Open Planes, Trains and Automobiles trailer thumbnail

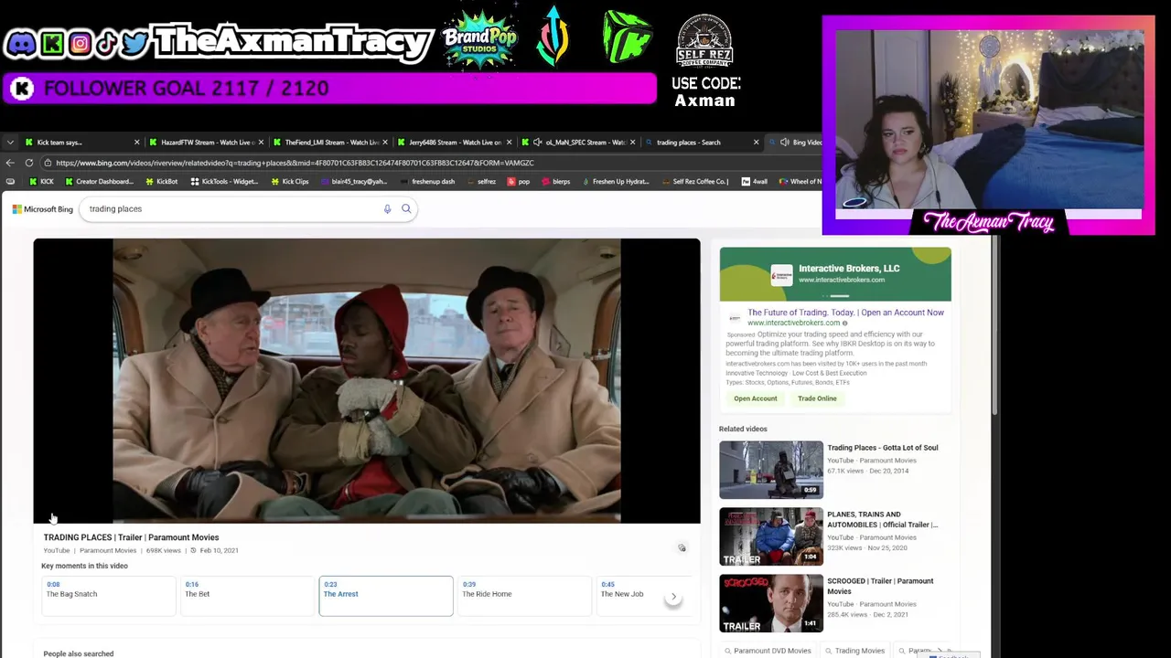(771, 536)
